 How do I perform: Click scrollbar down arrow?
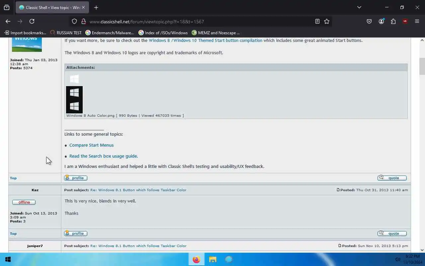point(422,250)
